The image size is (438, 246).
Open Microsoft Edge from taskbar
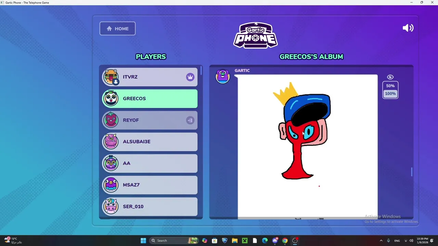tap(265, 241)
